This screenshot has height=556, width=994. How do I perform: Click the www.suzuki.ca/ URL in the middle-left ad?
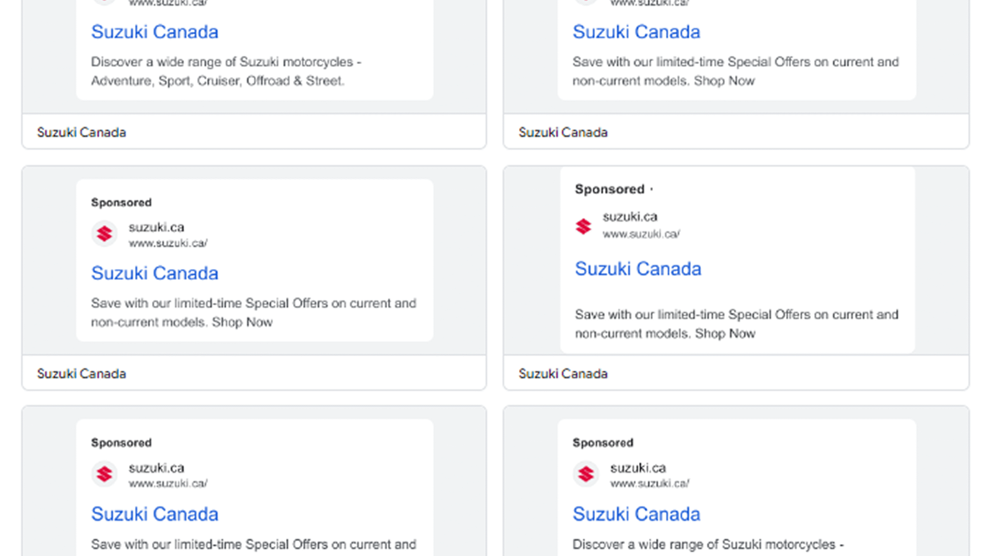click(x=168, y=243)
